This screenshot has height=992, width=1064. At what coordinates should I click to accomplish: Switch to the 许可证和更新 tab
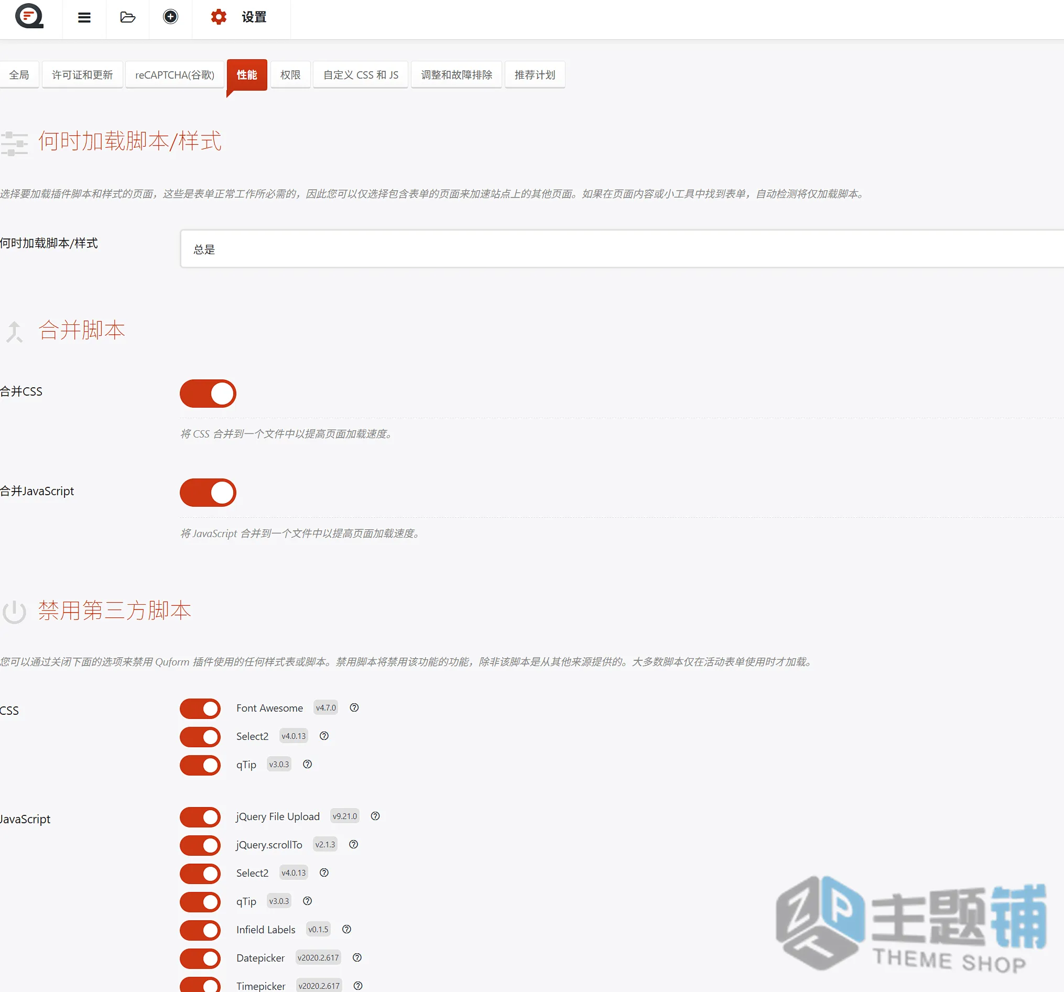coord(82,75)
